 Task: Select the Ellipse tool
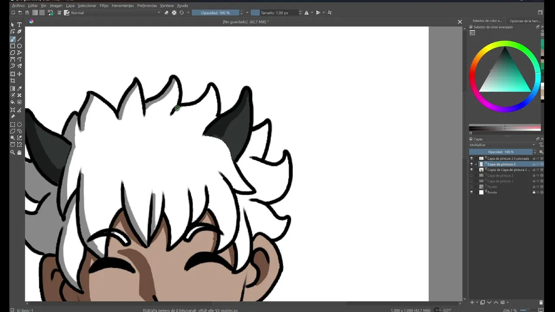[20, 46]
